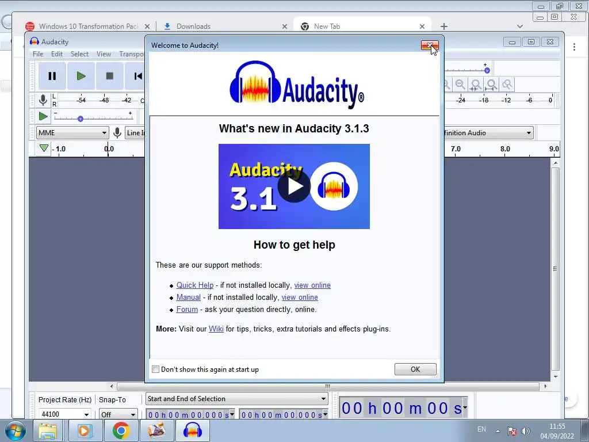Click the timeline green triangle options icon
The height and width of the screenshot is (442, 589).
[44, 148]
